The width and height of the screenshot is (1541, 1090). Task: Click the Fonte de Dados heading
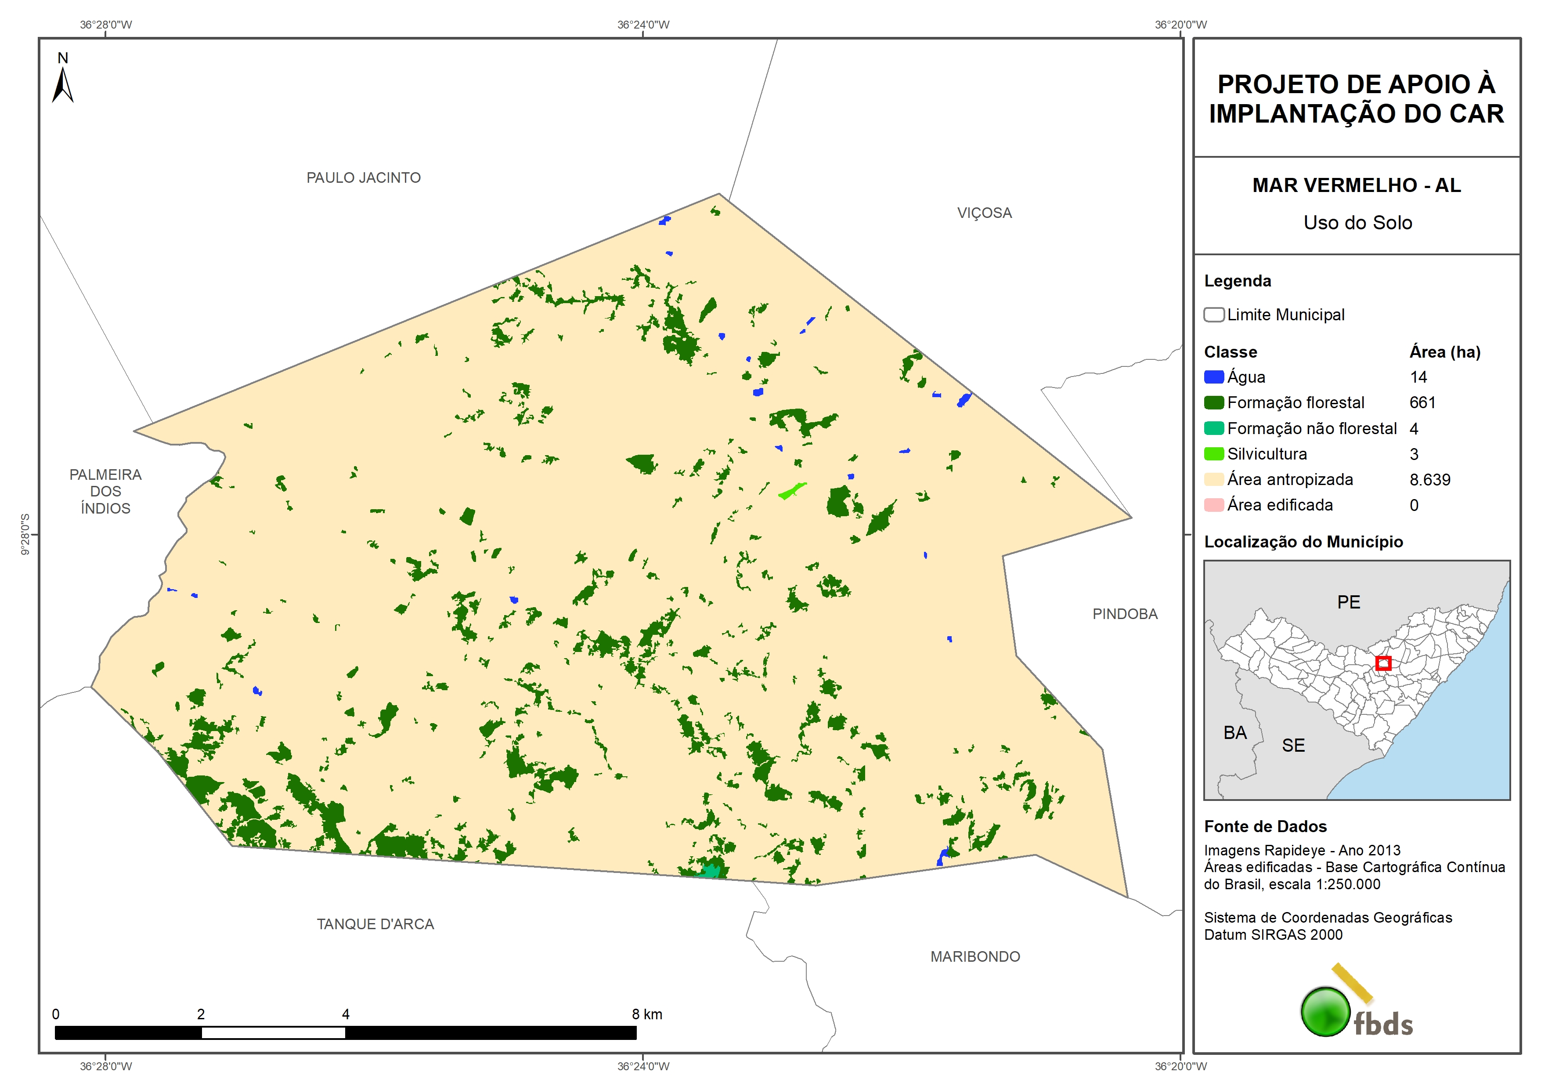1265,827
